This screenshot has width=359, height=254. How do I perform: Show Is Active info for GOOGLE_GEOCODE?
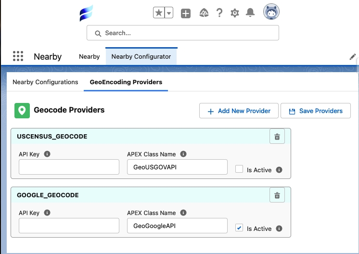(x=279, y=229)
